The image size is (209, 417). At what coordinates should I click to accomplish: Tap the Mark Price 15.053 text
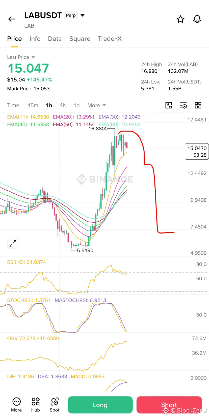click(x=28, y=89)
